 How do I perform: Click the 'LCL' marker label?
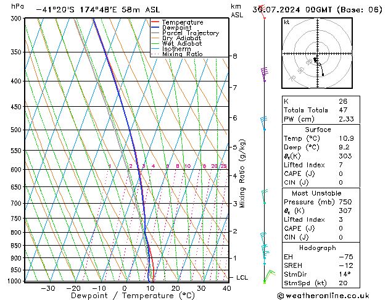tap(242, 278)
